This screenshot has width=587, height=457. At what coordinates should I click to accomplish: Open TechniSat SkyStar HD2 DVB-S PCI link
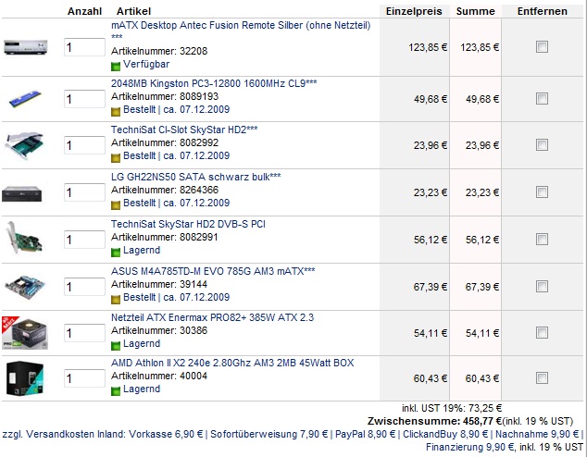pos(188,224)
